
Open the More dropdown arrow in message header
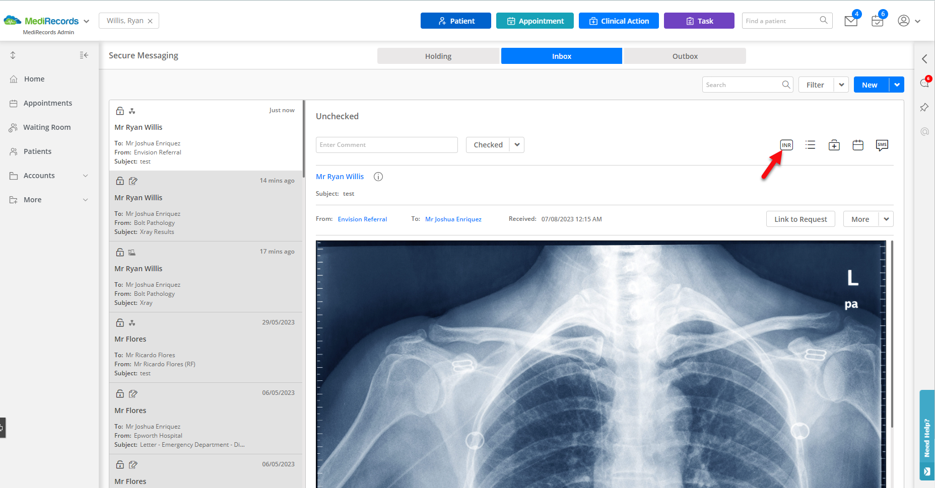(886, 219)
